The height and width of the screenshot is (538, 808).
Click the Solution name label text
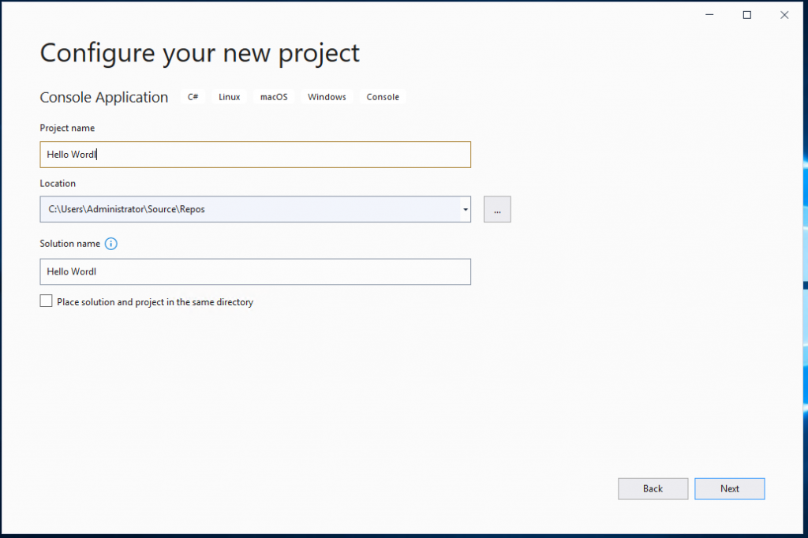pyautogui.click(x=69, y=244)
